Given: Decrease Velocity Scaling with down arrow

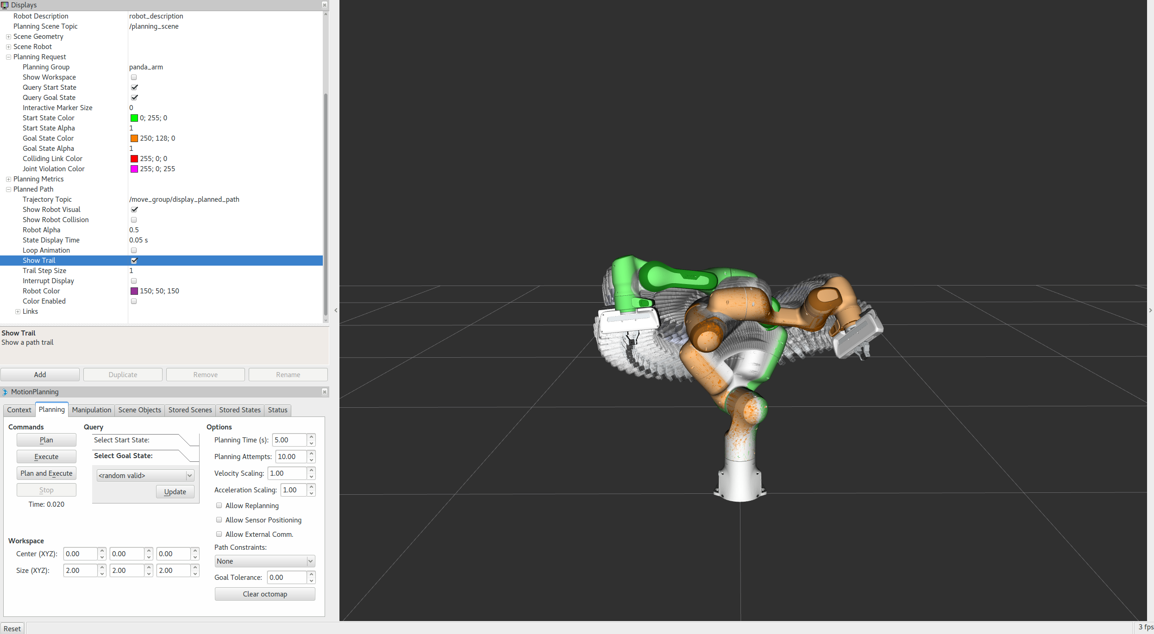Looking at the screenshot, I should [x=312, y=477].
